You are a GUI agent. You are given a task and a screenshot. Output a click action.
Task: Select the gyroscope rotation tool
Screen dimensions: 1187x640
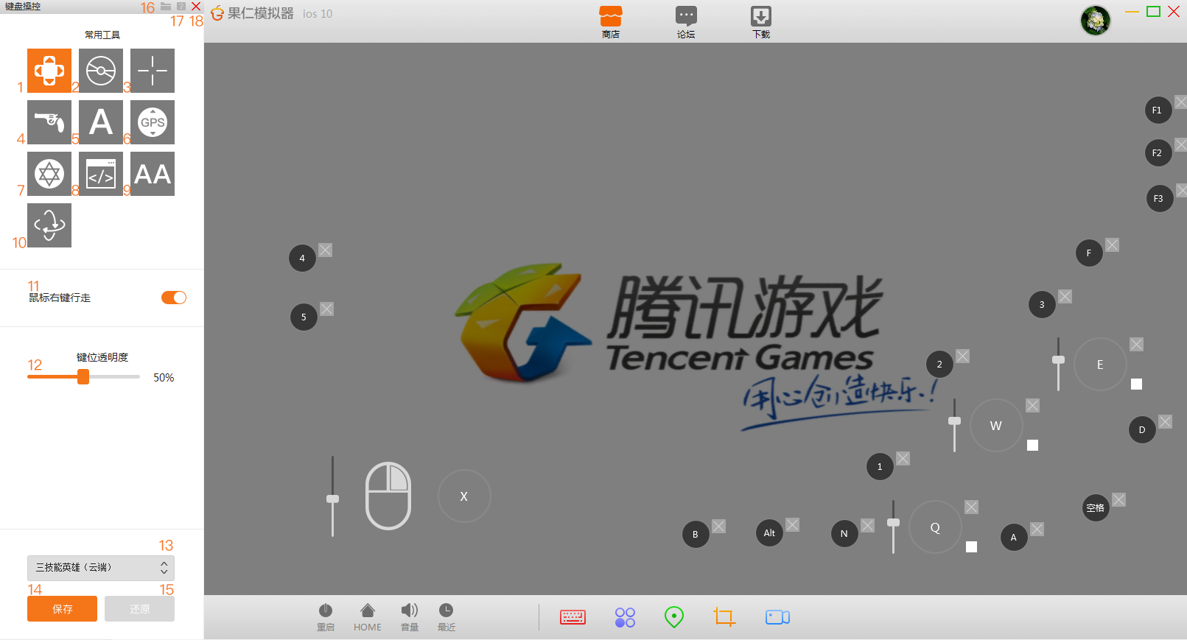(49, 225)
